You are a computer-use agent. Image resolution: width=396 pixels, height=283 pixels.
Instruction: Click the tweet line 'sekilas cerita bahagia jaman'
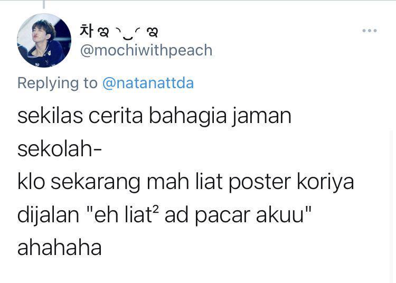point(154,116)
